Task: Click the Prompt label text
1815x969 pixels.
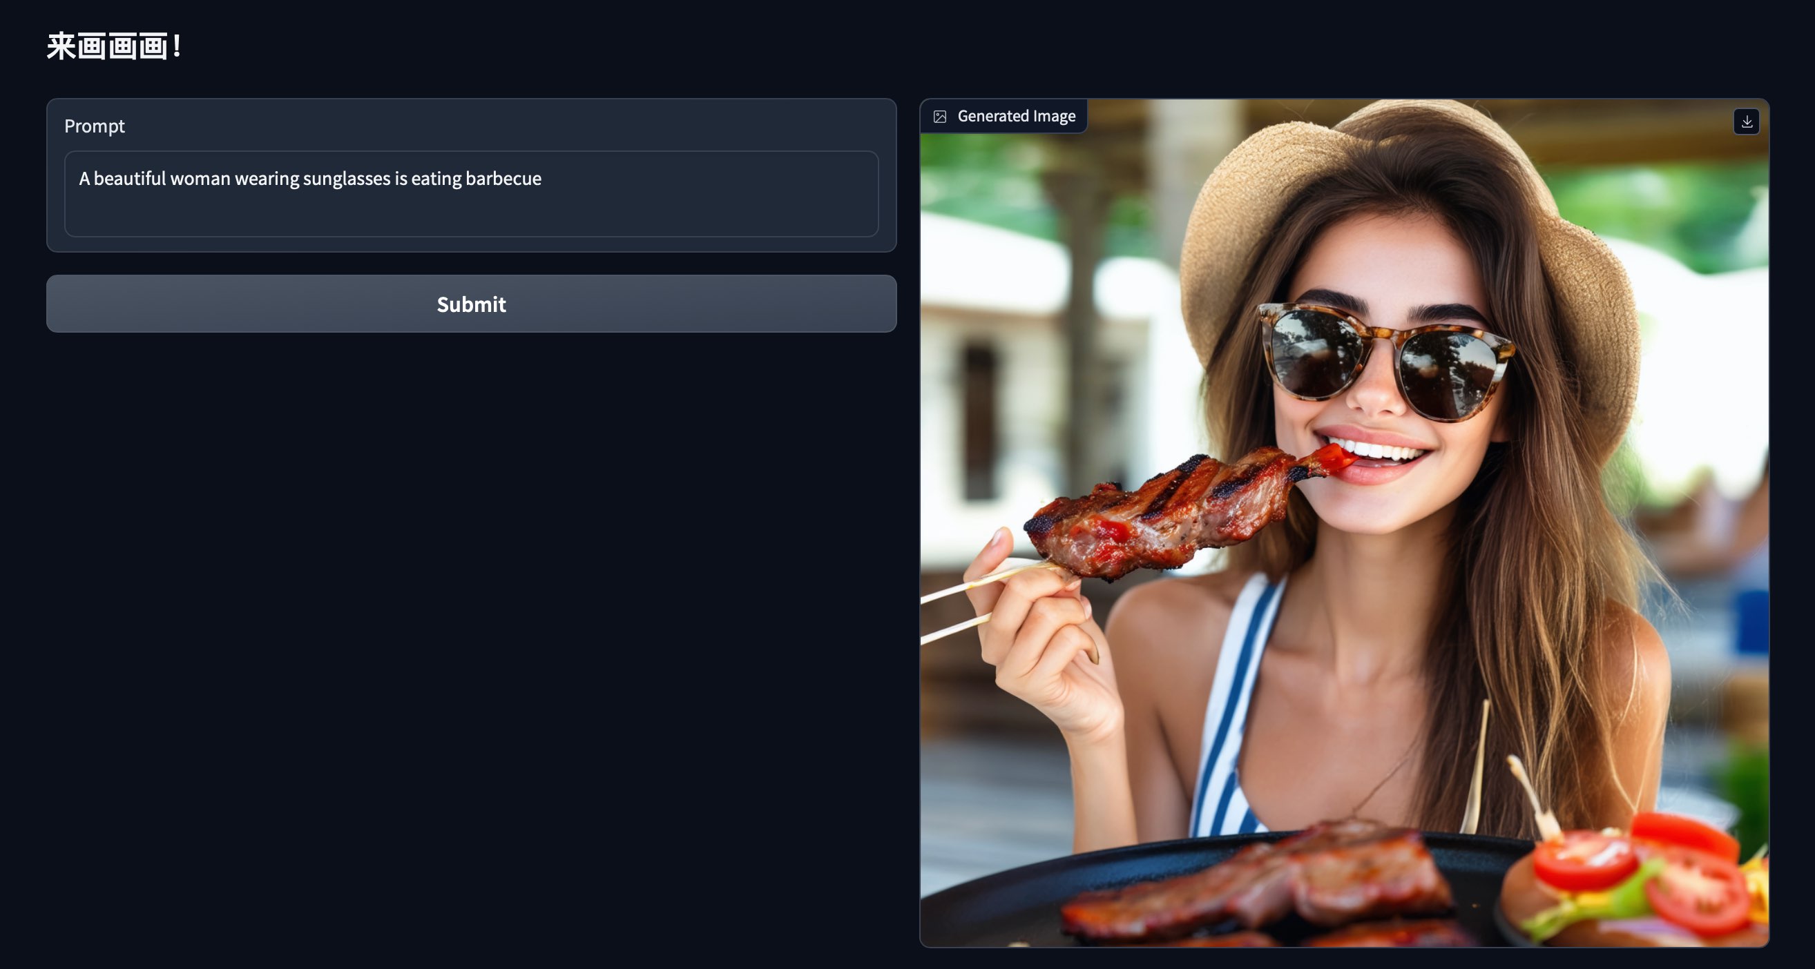Action: 95,126
